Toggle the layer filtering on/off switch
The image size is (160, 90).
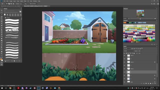(142, 48)
